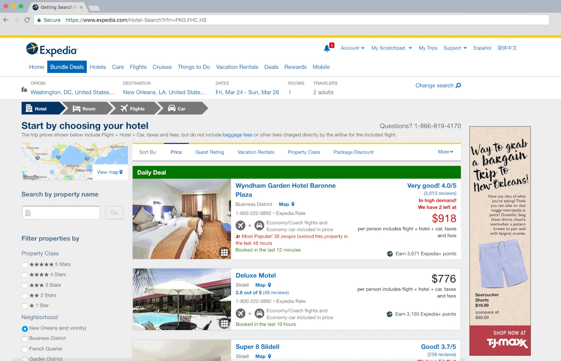Click map pin next to Wyndham Business District
This screenshot has height=361, width=561.
coord(293,204)
